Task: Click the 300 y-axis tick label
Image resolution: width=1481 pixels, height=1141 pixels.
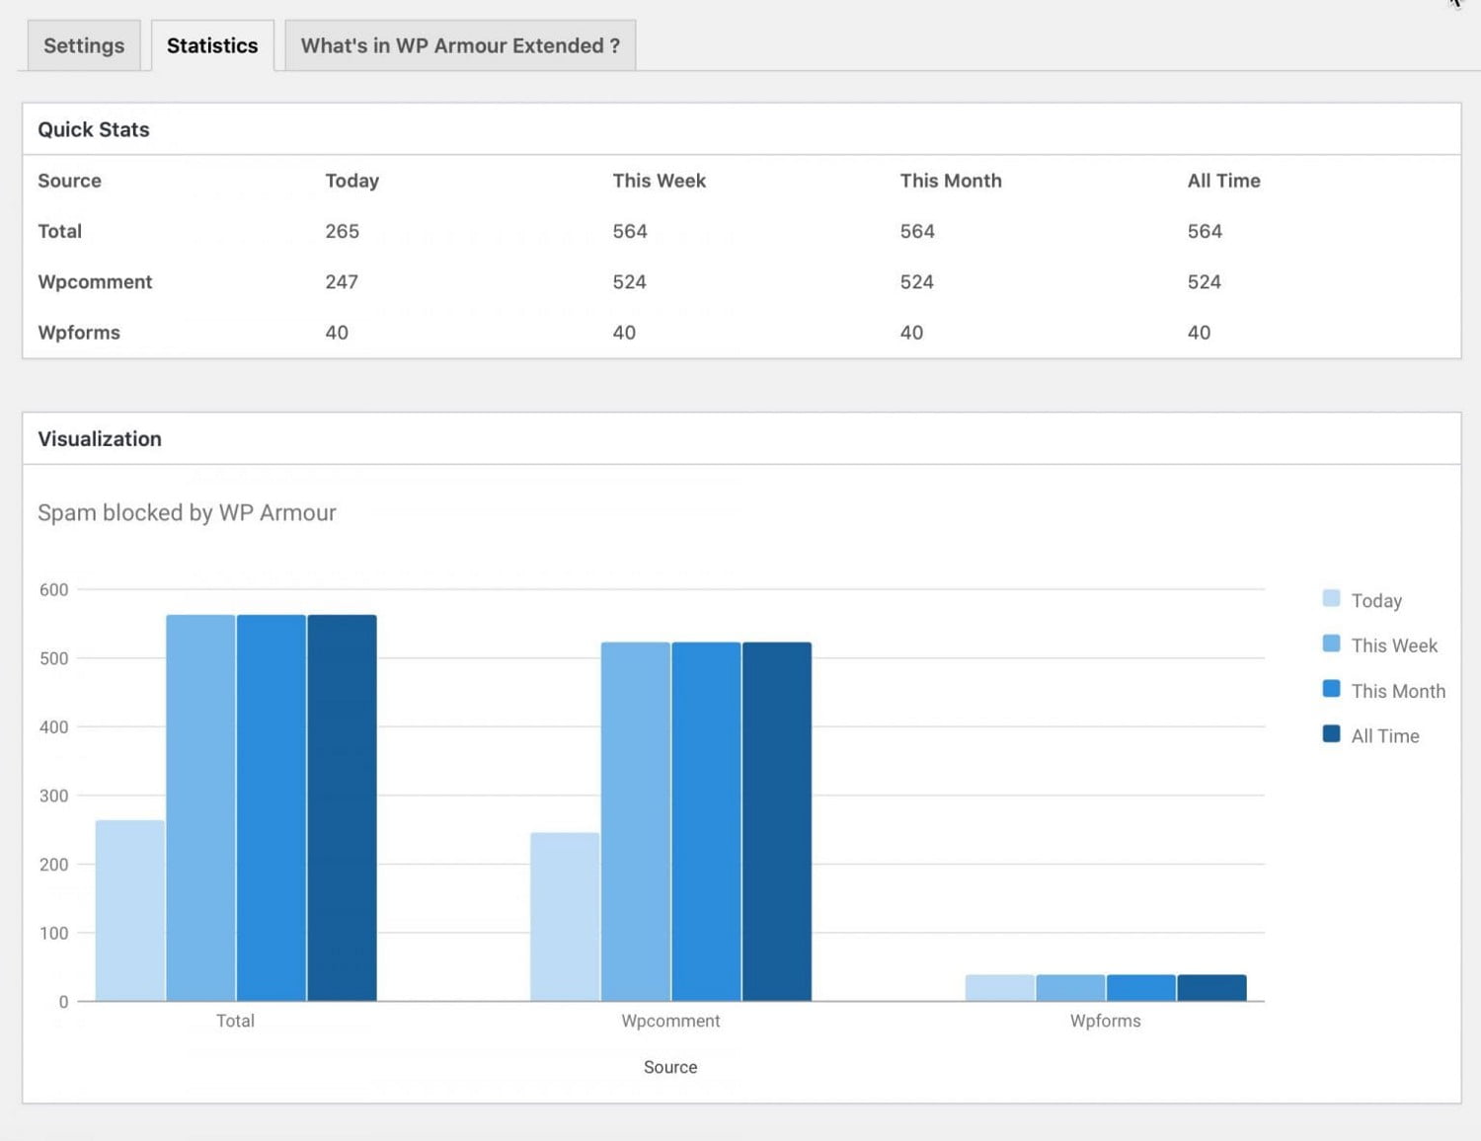Action: tap(53, 796)
